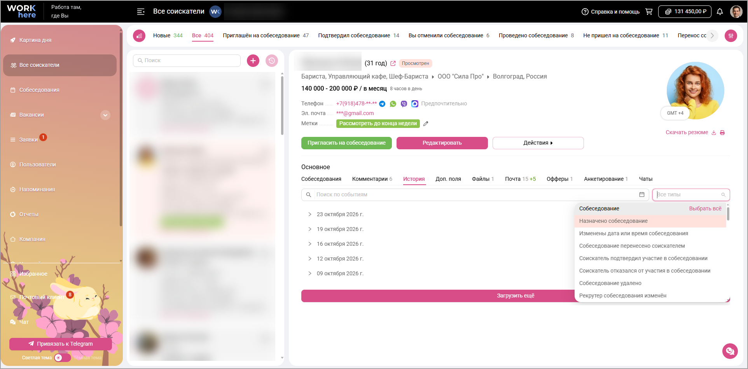Click Поиск по событиям input field

475,195
